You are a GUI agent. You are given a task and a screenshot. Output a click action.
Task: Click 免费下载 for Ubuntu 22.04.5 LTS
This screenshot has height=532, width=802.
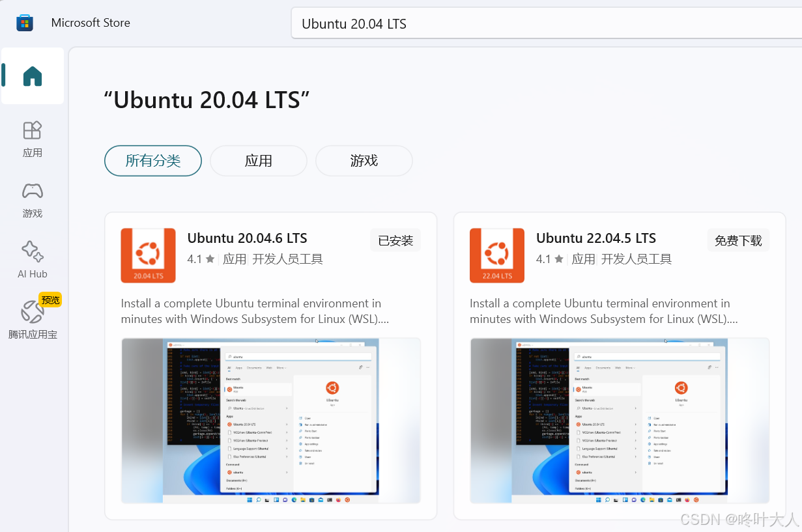click(738, 240)
